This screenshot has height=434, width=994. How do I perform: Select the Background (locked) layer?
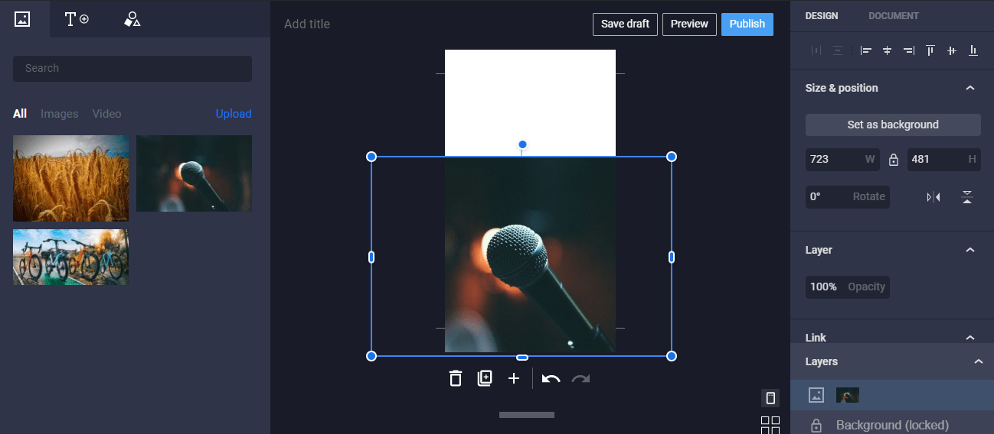pyautogui.click(x=892, y=425)
